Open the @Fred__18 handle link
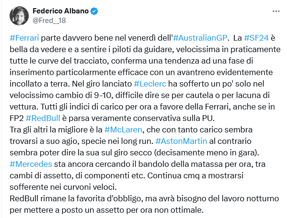This screenshot has width=287, height=218. pyautogui.click(x=49, y=21)
